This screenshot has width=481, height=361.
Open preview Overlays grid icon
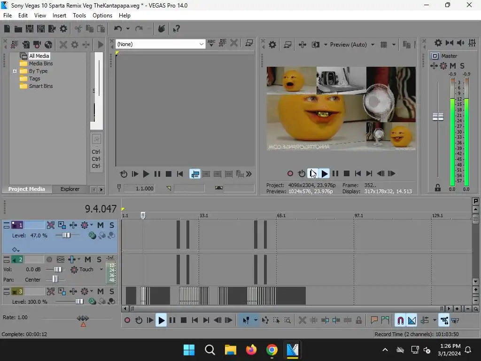tap(384, 45)
